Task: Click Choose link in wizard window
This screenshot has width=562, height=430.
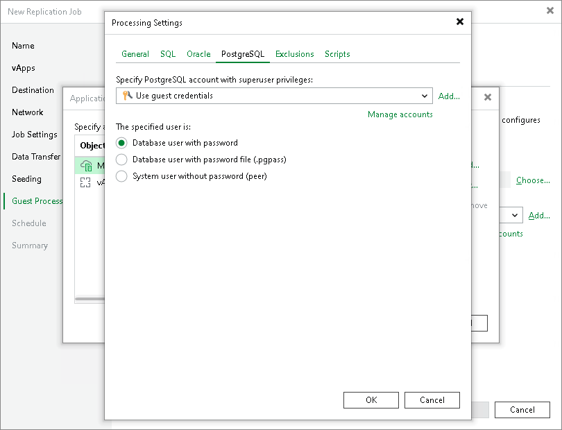Action: (x=533, y=180)
